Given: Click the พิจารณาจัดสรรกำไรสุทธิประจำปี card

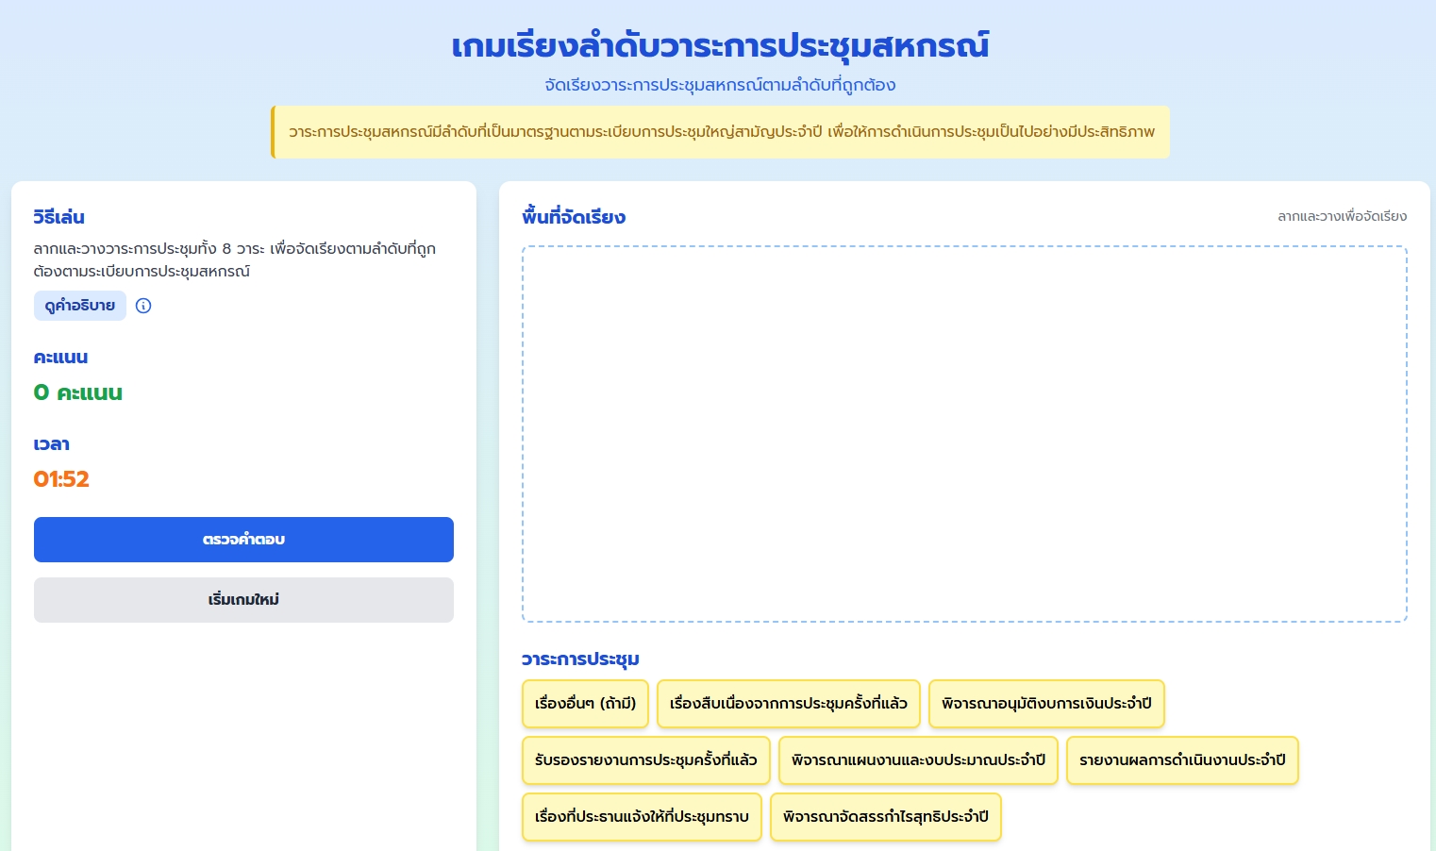Looking at the screenshot, I should pyautogui.click(x=886, y=817).
